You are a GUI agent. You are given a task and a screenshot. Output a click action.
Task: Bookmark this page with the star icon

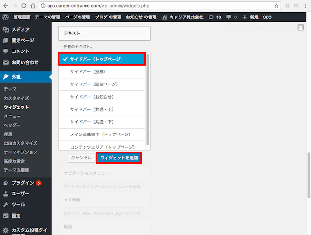pyautogui.click(x=276, y=6)
